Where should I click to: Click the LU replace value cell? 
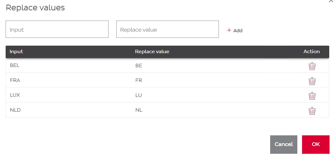[x=139, y=95]
